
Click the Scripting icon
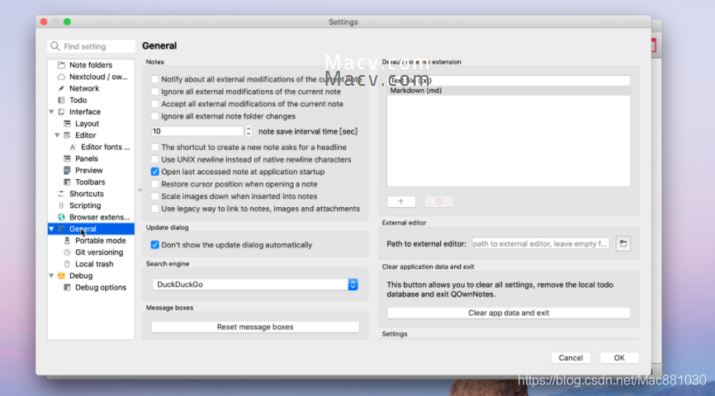(61, 205)
